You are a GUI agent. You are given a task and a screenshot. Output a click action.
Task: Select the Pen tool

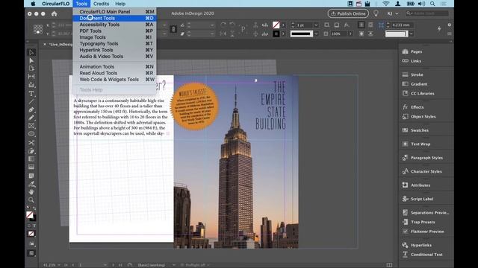(31, 109)
